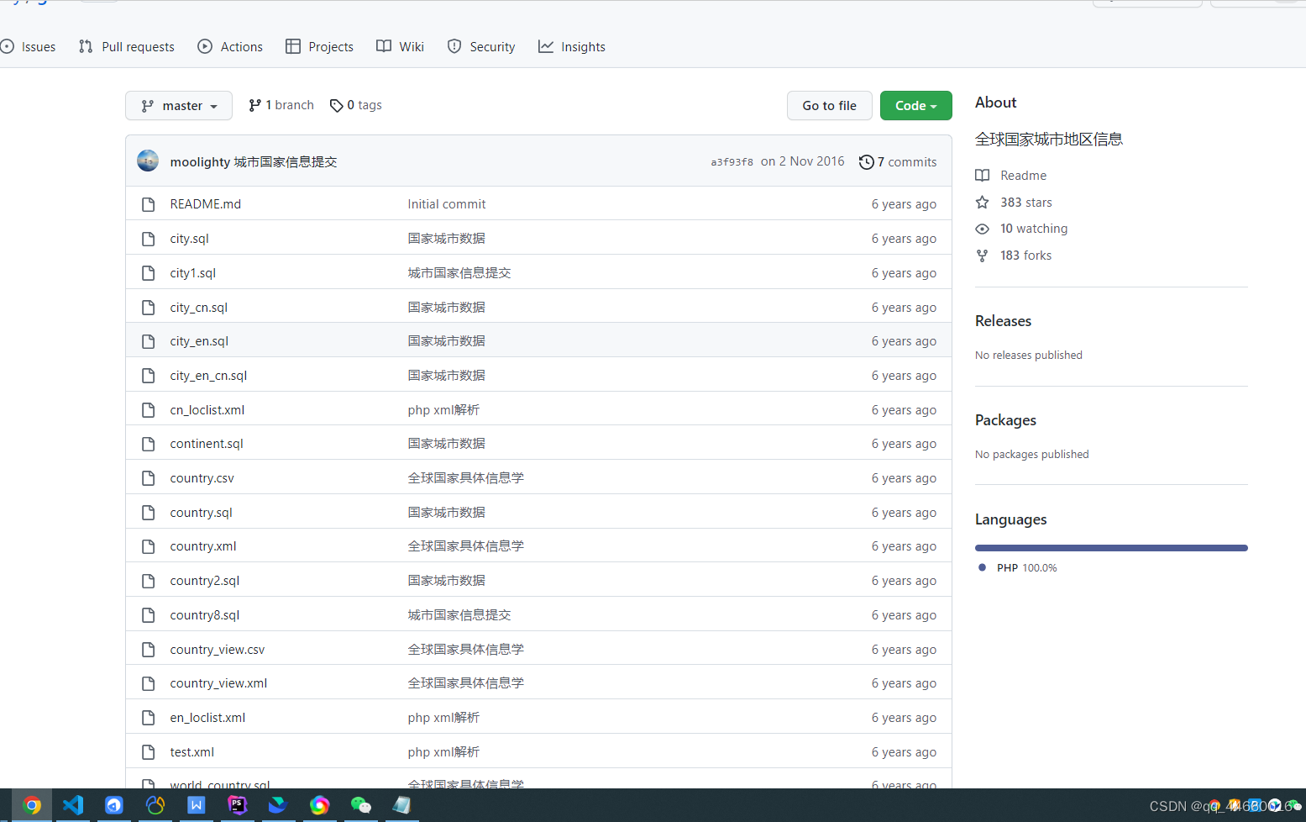The width and height of the screenshot is (1306, 822).
Task: Click the Go to file button
Action: coord(829,106)
